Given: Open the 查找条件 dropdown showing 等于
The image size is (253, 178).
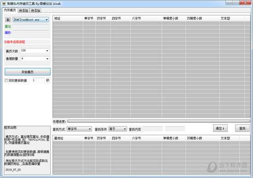Looking at the screenshot, I should click(117, 129).
